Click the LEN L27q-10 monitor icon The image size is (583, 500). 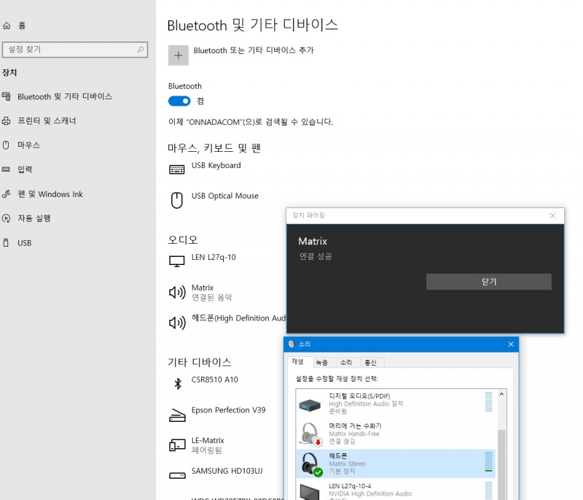(x=177, y=261)
